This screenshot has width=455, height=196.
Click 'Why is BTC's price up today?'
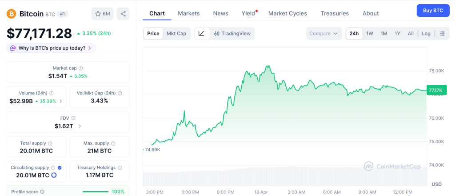(x=51, y=48)
